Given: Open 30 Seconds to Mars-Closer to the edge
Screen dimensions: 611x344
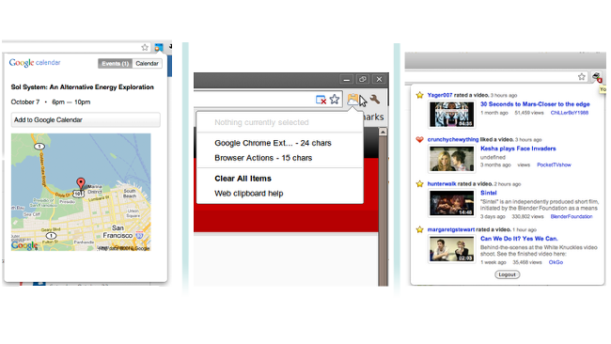Looking at the screenshot, I should click(535, 104).
